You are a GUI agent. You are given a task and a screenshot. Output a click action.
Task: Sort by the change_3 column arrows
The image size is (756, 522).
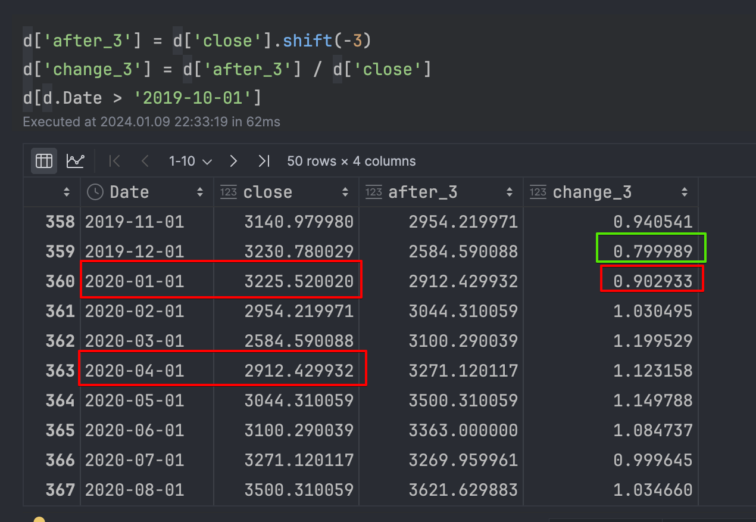[x=685, y=192]
